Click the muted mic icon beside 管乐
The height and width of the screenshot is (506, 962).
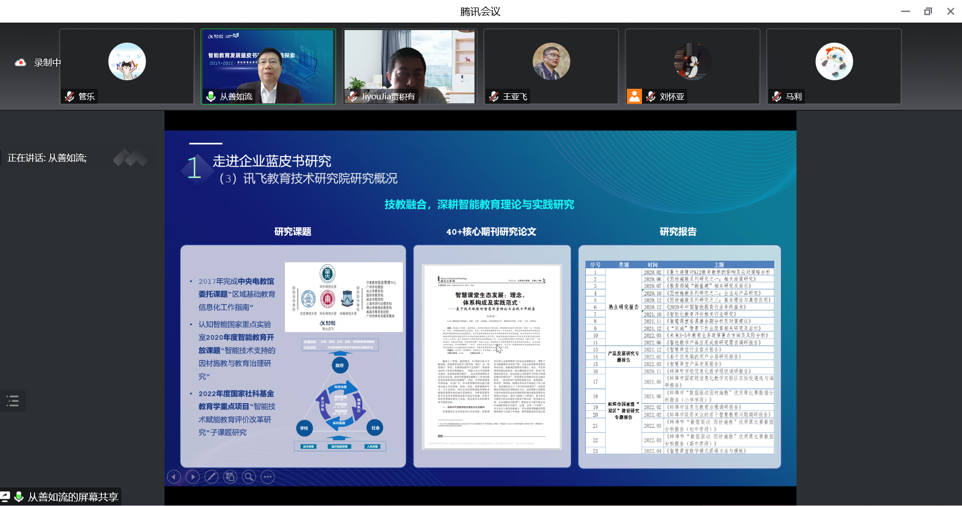point(70,96)
